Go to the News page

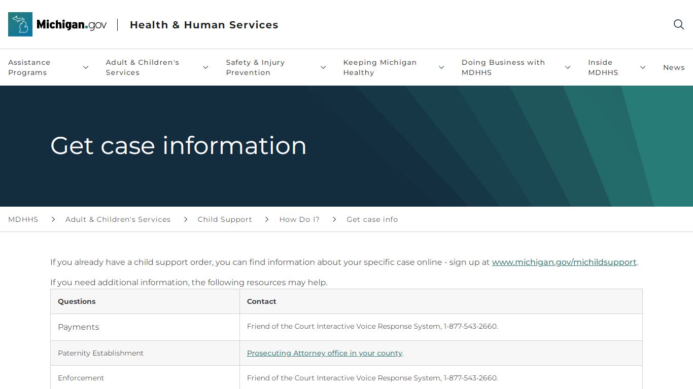pos(674,67)
